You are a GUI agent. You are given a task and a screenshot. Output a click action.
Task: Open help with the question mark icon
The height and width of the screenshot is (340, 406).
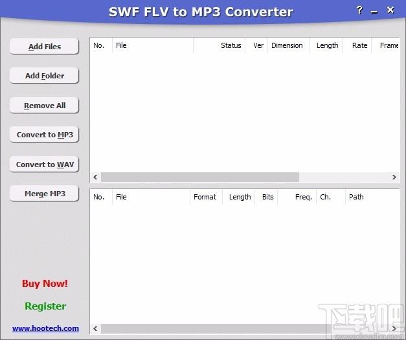click(359, 10)
